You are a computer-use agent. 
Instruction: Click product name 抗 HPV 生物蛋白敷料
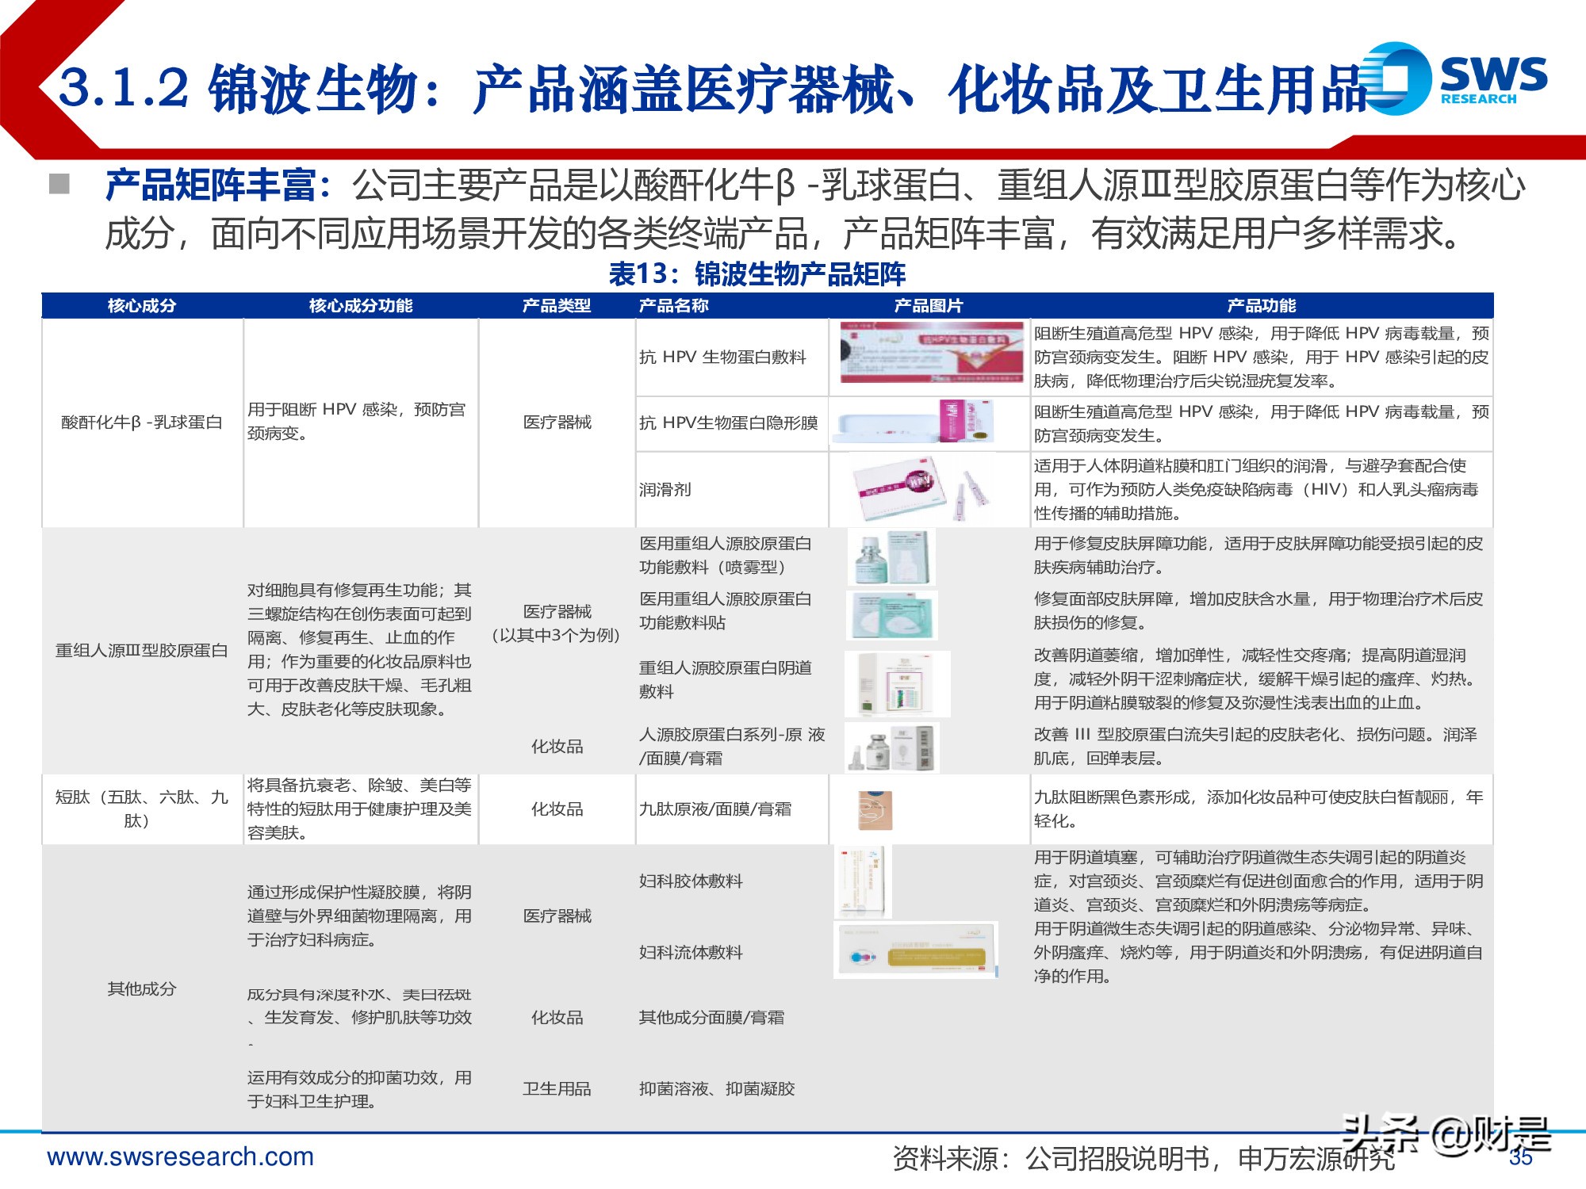[x=722, y=357]
